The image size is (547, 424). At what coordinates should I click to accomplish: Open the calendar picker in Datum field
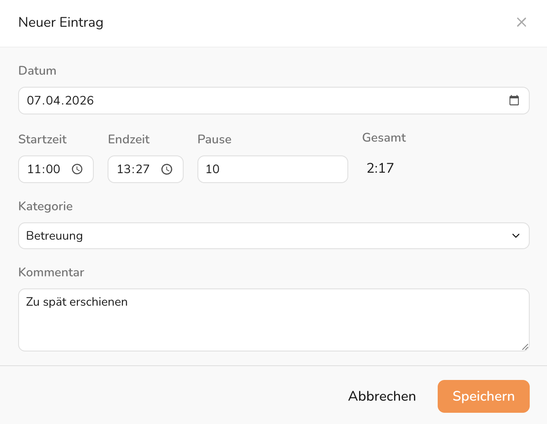click(x=514, y=101)
